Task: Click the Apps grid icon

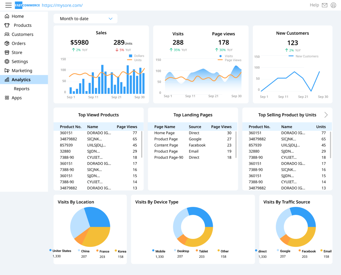Action: tap(7, 98)
